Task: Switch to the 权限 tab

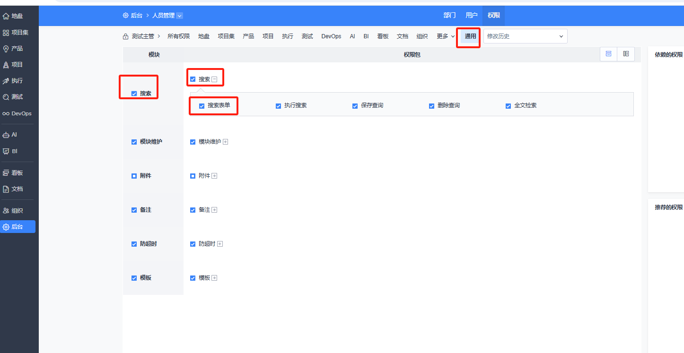Action: [494, 16]
